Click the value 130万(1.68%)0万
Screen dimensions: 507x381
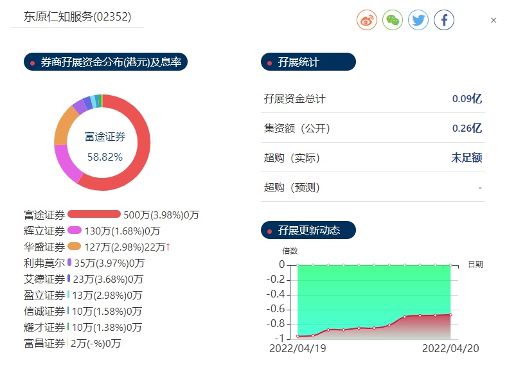(122, 231)
